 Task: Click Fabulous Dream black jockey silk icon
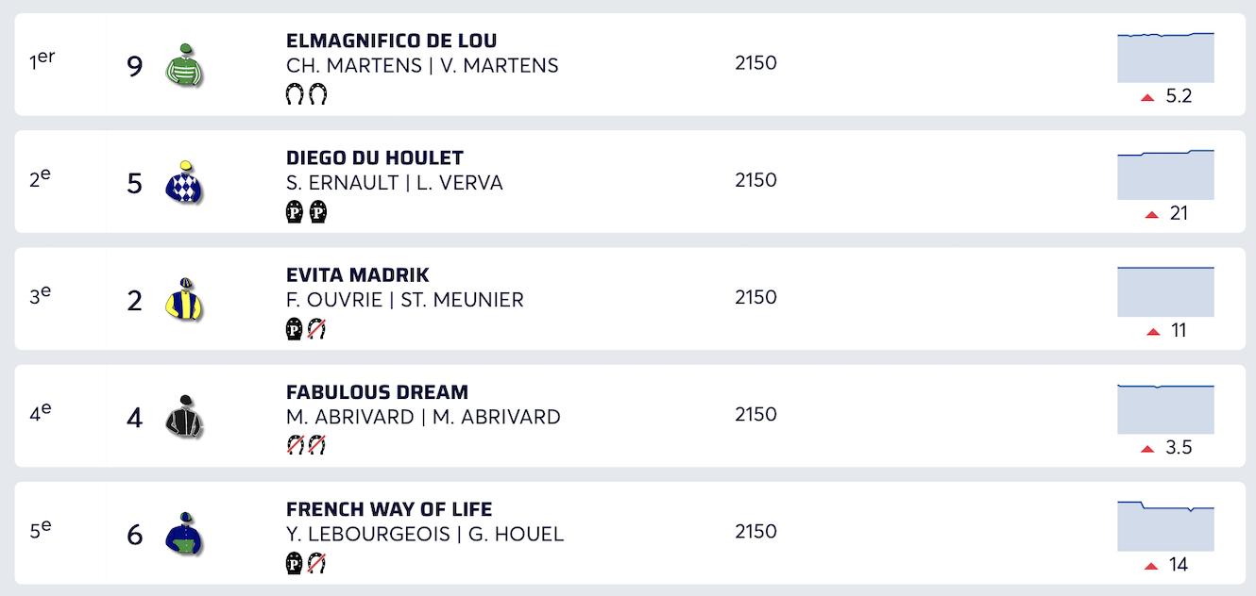tap(184, 416)
